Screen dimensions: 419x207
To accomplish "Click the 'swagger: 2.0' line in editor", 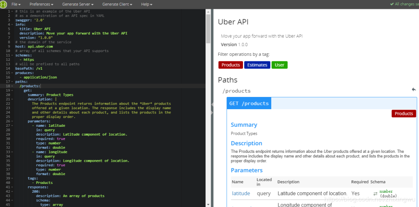I will (x=30, y=20).
